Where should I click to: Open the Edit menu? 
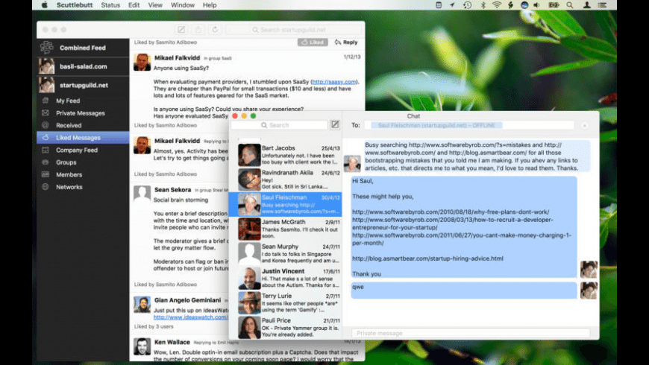pos(134,5)
